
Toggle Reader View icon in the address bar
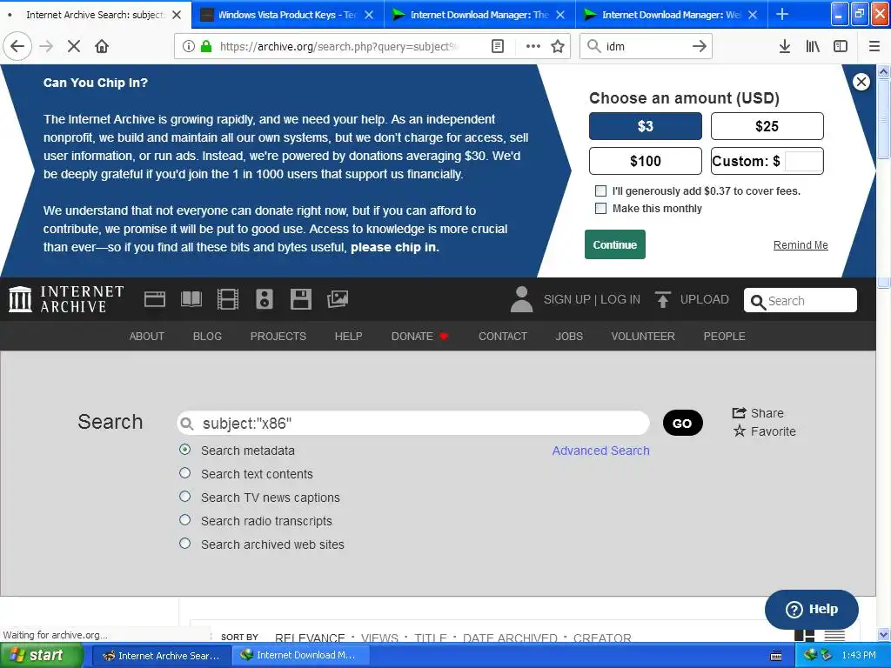pyautogui.click(x=497, y=46)
